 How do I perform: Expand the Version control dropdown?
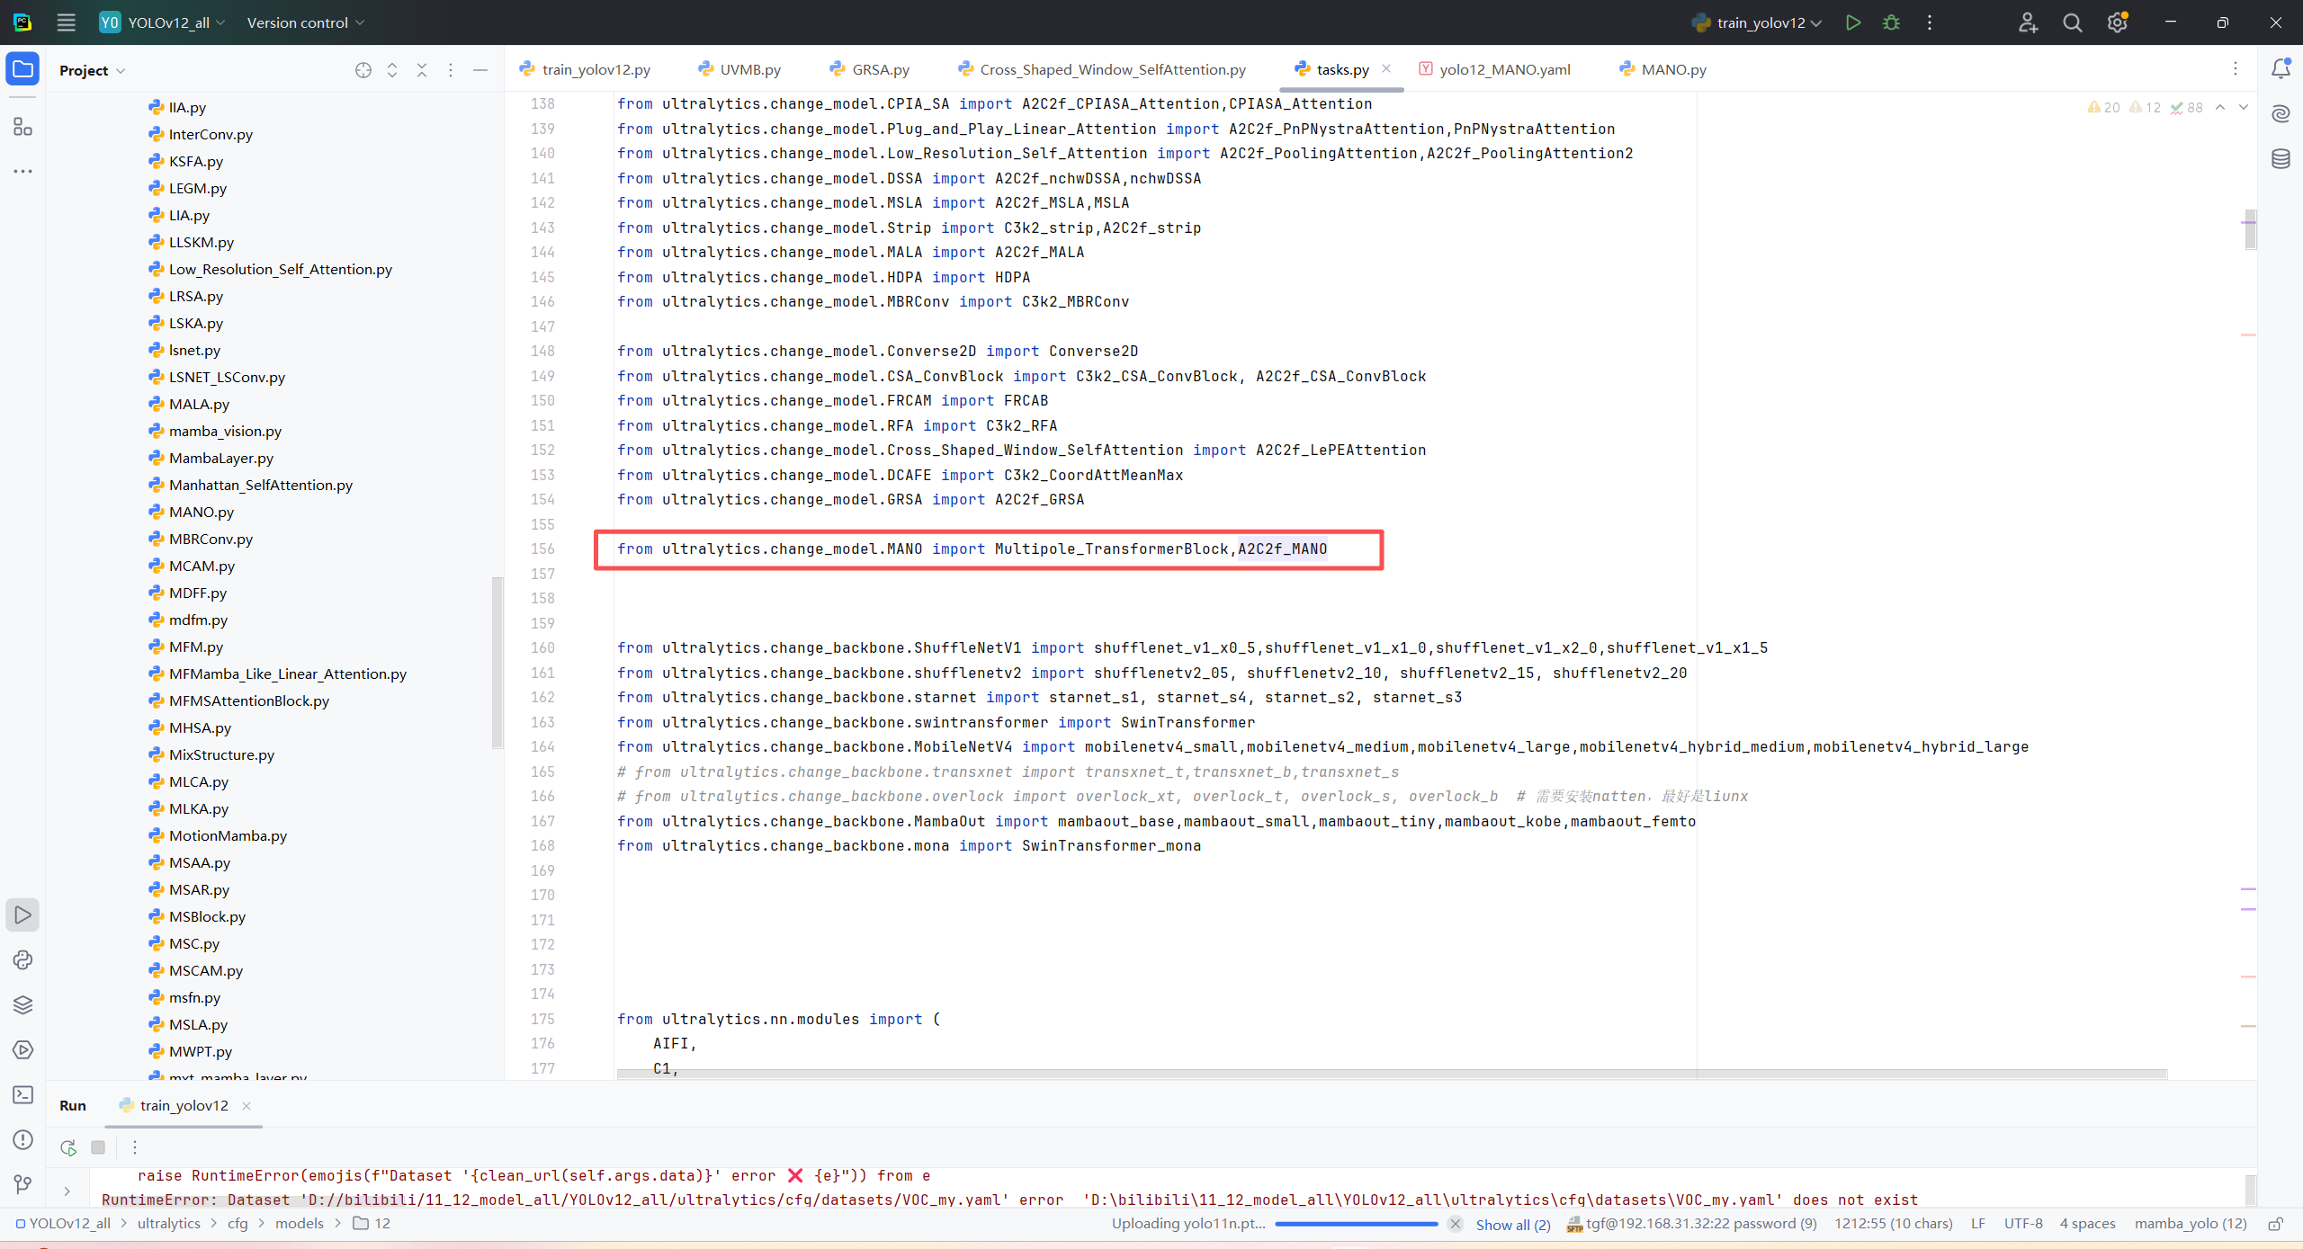pyautogui.click(x=305, y=22)
